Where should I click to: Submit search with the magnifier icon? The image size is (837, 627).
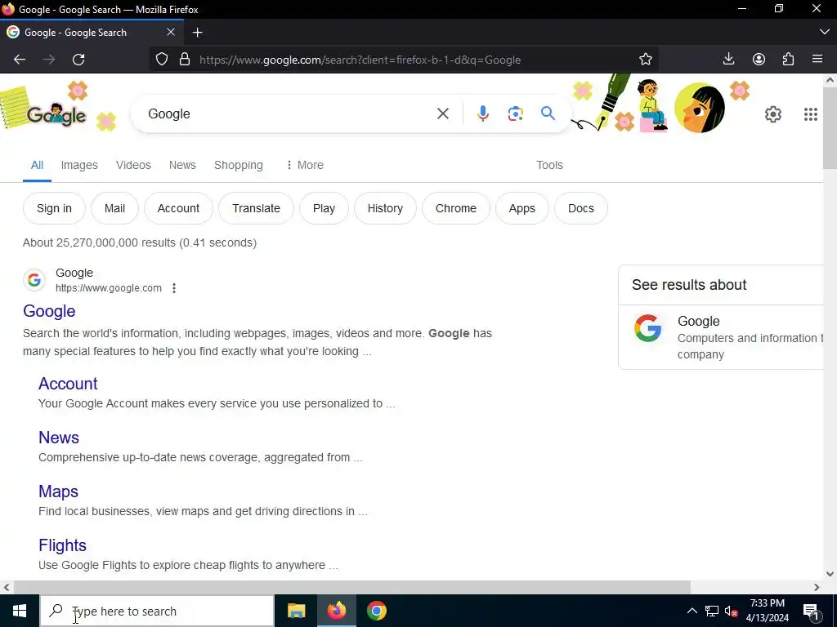pyautogui.click(x=548, y=113)
